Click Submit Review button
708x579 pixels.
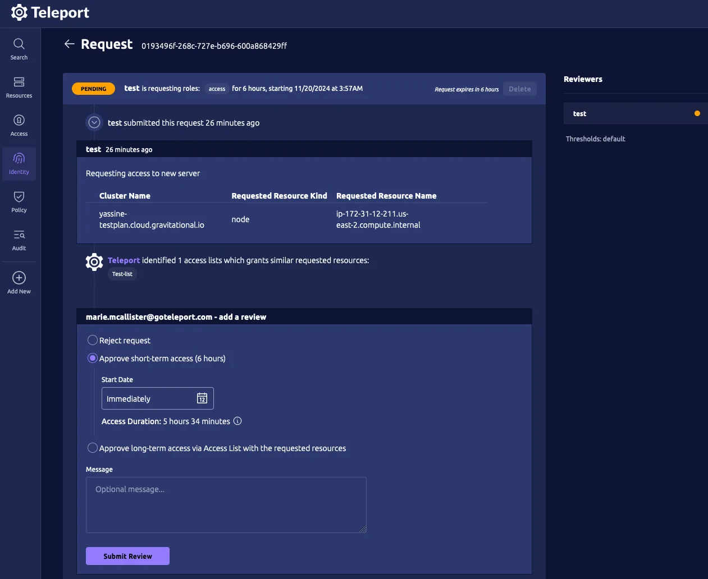click(x=127, y=556)
